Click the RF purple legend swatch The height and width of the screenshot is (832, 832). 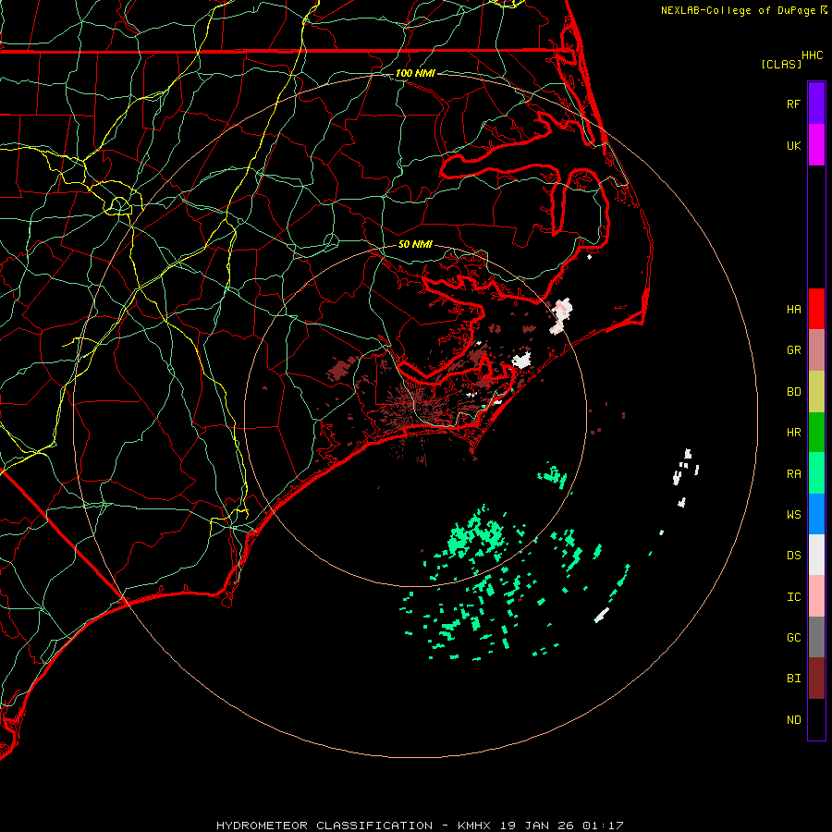[x=816, y=104]
